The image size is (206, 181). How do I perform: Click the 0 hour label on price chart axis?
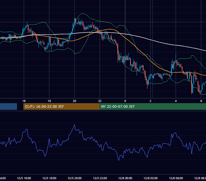click(x=125, y=101)
